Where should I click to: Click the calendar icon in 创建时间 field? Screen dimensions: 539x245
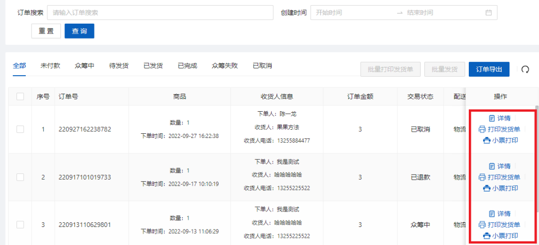pyautogui.click(x=488, y=13)
